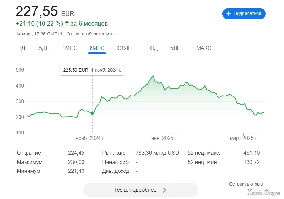Open the Отказ от обязательств link
284x199 pixels.
click(x=91, y=34)
